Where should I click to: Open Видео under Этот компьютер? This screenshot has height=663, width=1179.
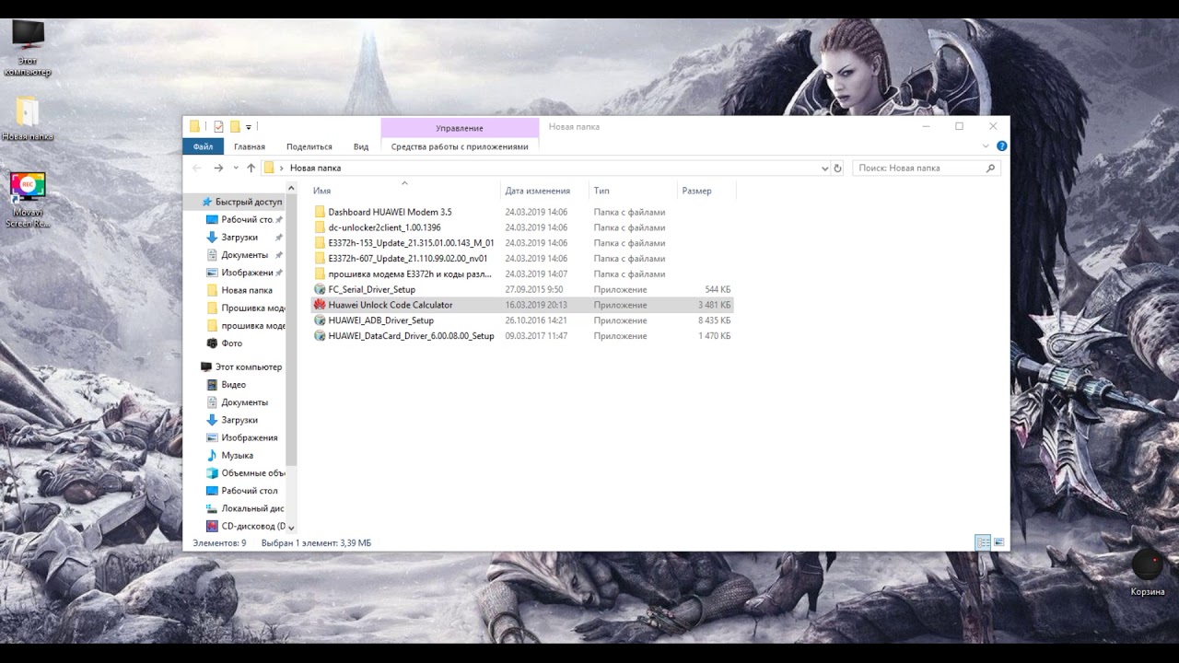click(x=233, y=385)
